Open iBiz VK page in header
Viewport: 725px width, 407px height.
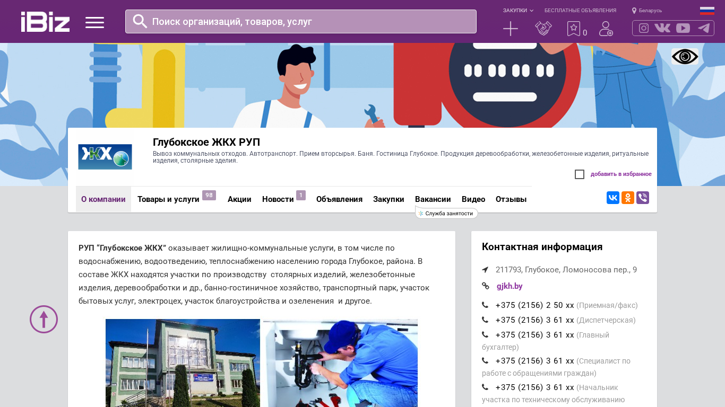click(662, 28)
